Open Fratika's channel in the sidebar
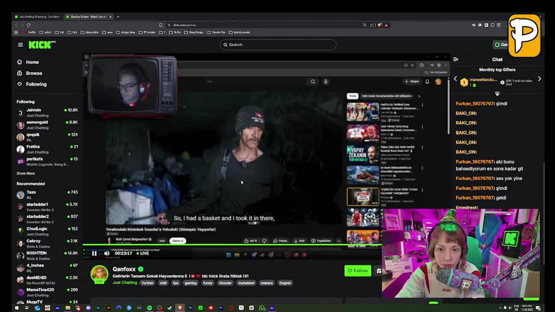 [47, 149]
